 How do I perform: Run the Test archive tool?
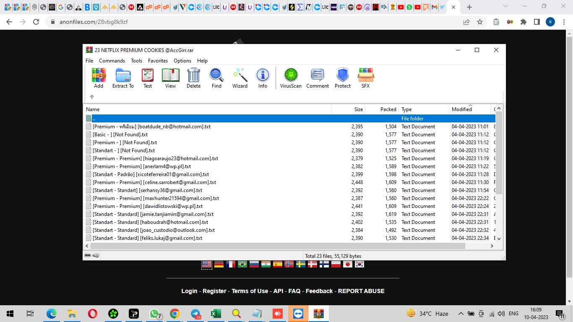148,78
